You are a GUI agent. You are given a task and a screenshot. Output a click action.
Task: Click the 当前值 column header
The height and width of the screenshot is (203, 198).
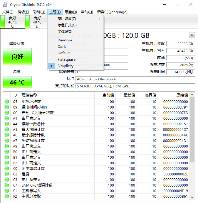(x=105, y=95)
